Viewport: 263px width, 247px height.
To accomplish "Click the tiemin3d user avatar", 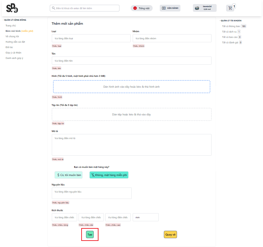I will tap(197, 8).
